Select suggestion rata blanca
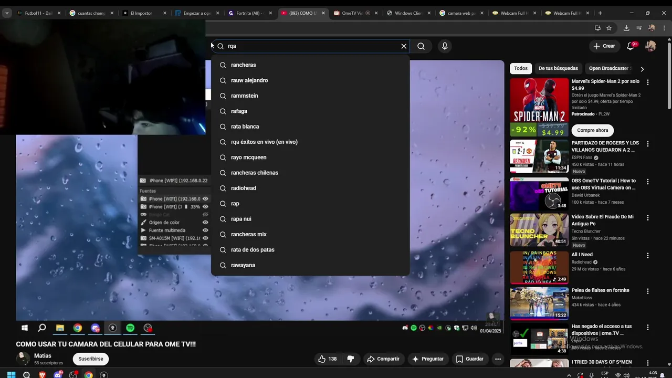Viewport: 672px width, 378px height. 310,127
